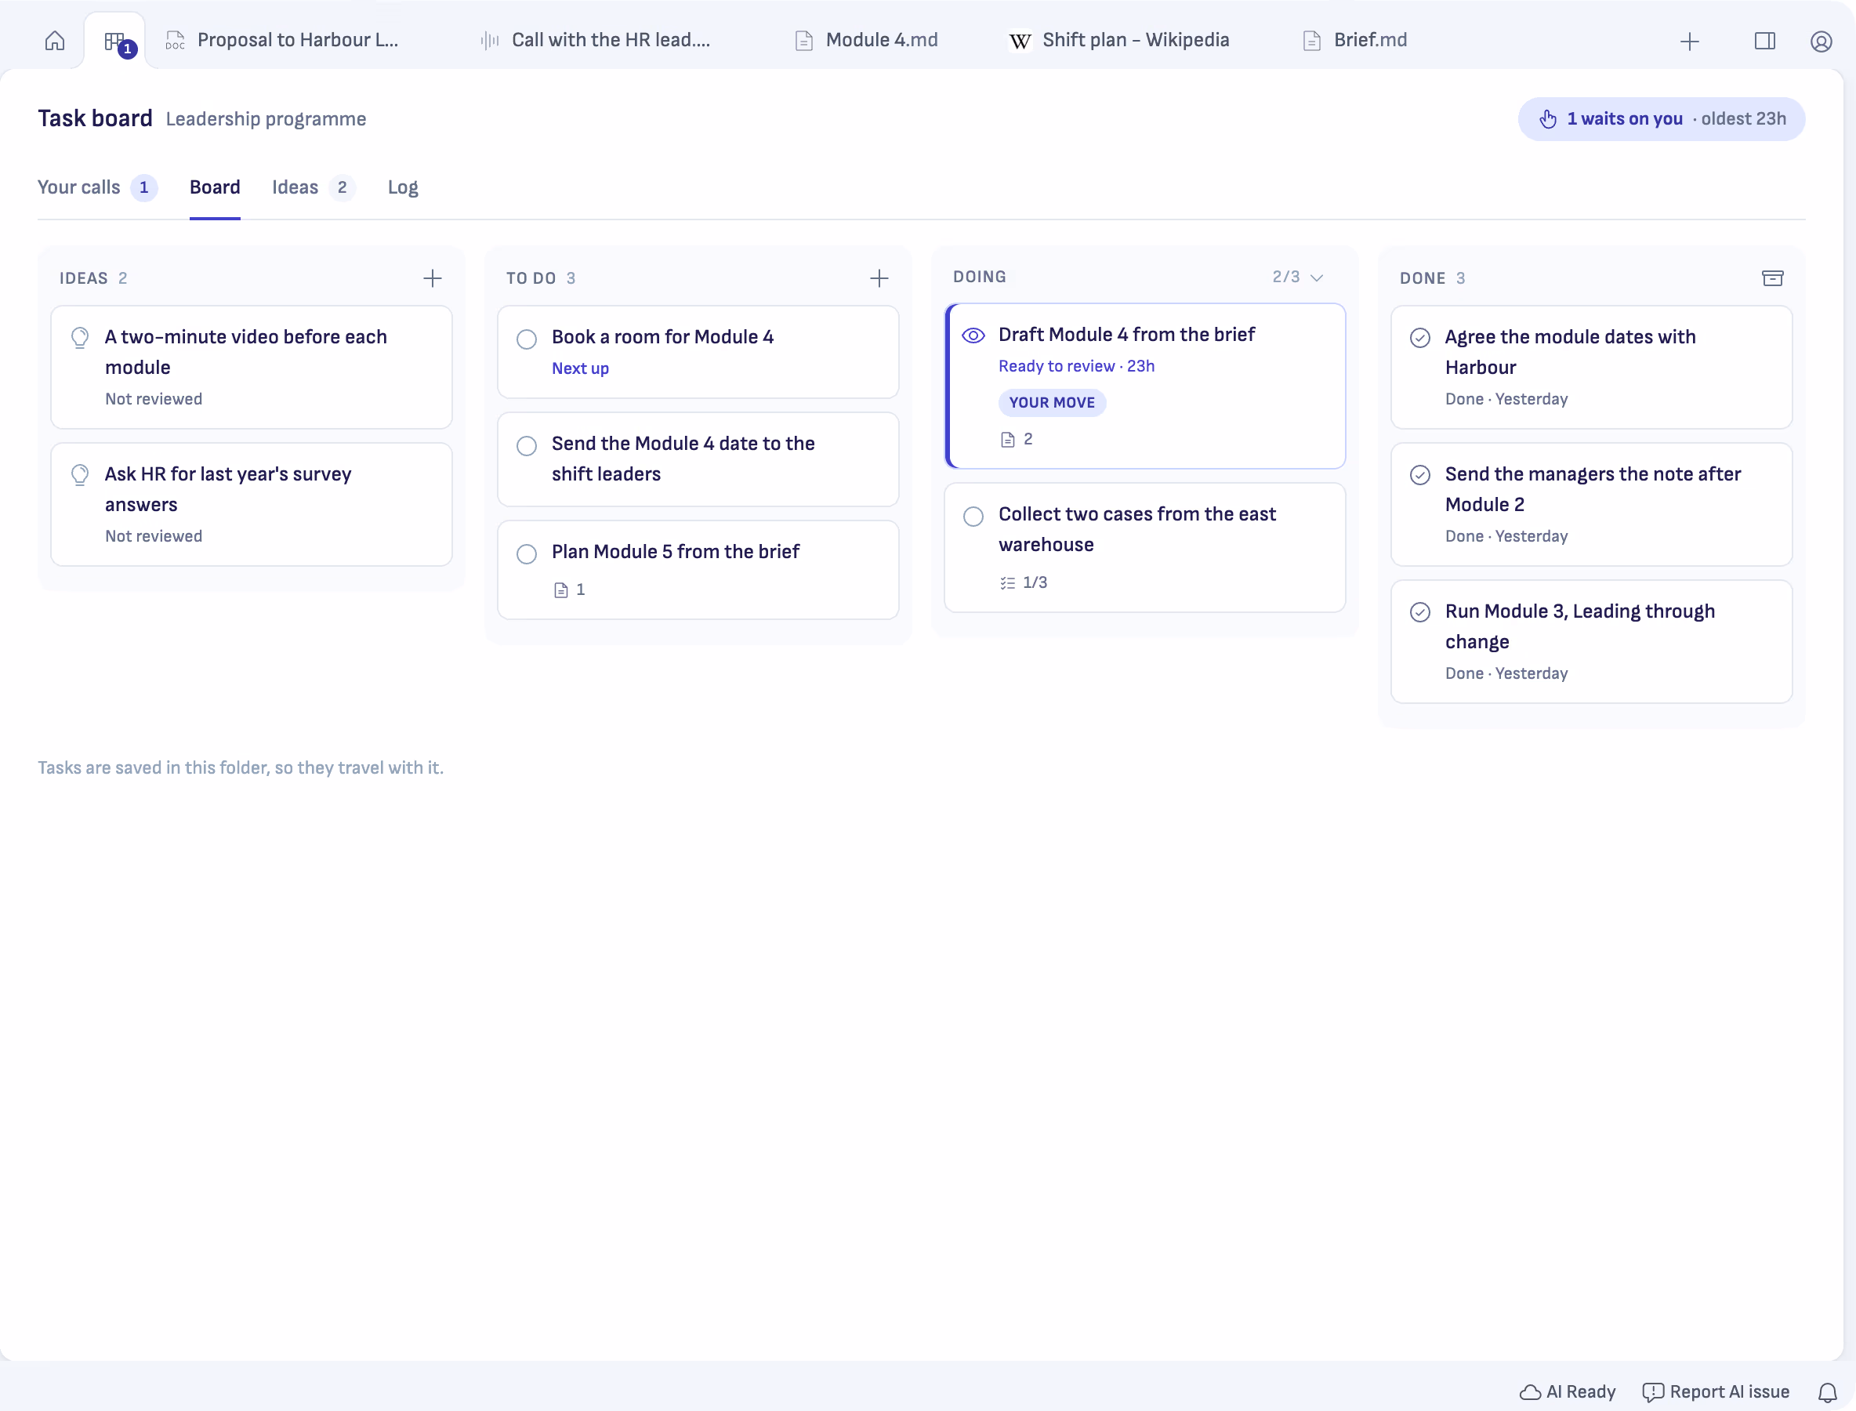Open Proposal to Harbour document tab

pos(282,39)
